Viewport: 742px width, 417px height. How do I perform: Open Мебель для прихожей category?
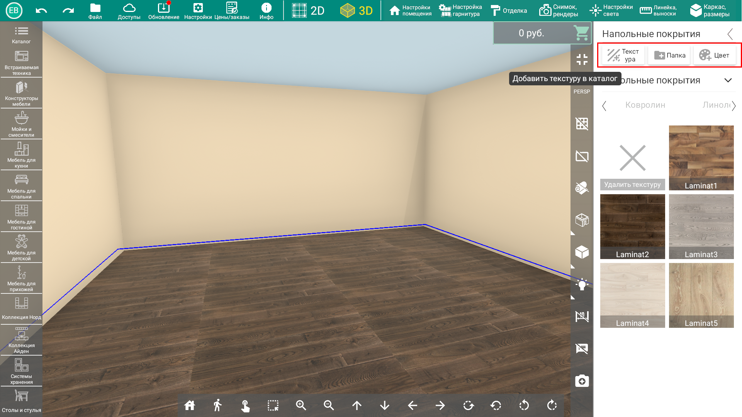(x=21, y=279)
